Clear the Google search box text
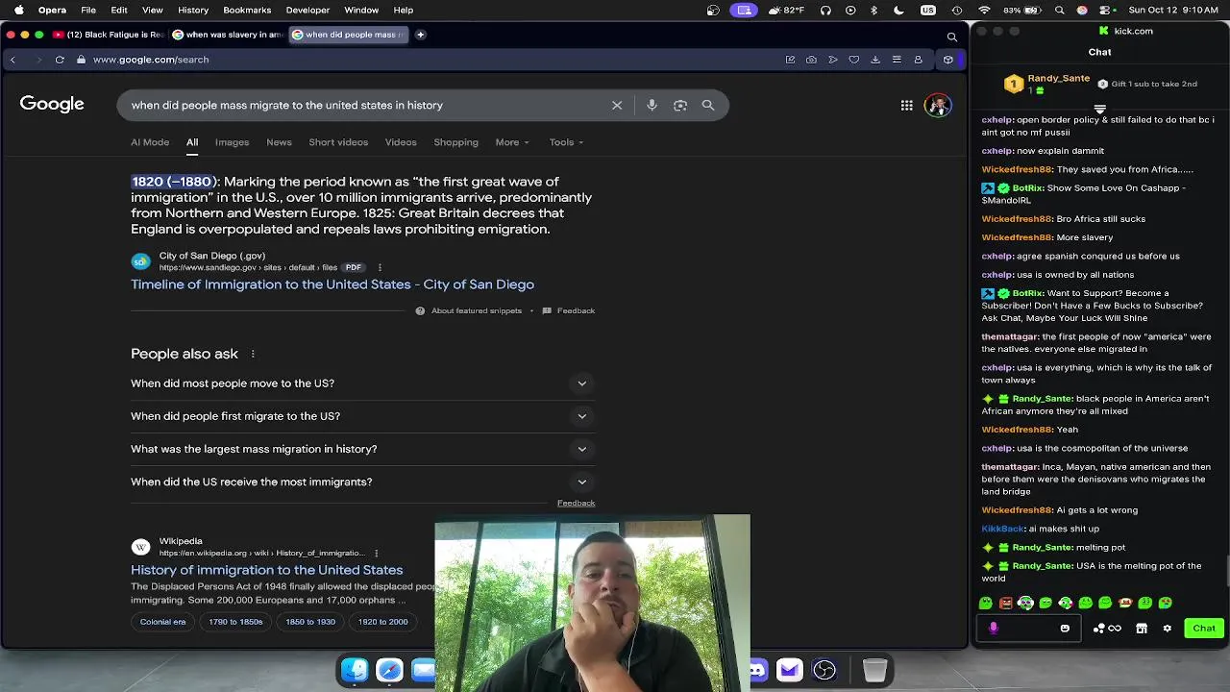 click(617, 105)
